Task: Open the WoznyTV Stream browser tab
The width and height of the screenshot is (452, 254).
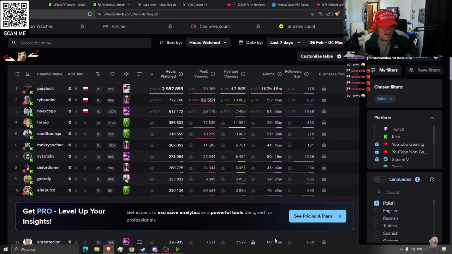Action: pos(67,5)
